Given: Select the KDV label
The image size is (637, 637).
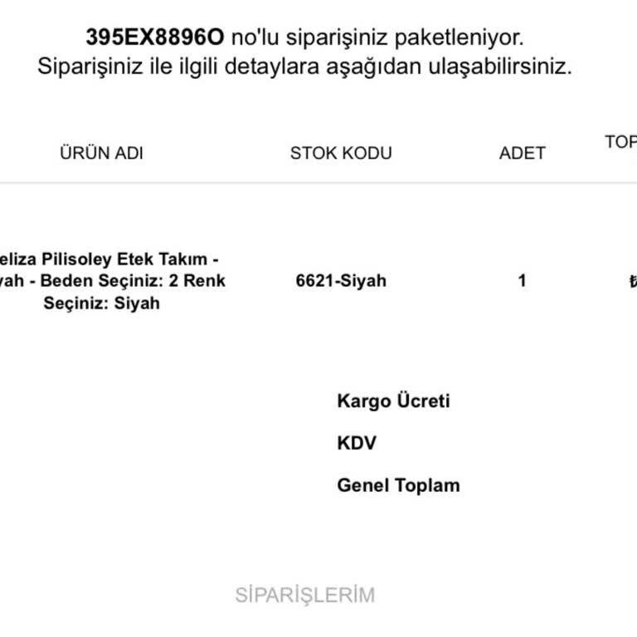Looking at the screenshot, I should point(357,443).
